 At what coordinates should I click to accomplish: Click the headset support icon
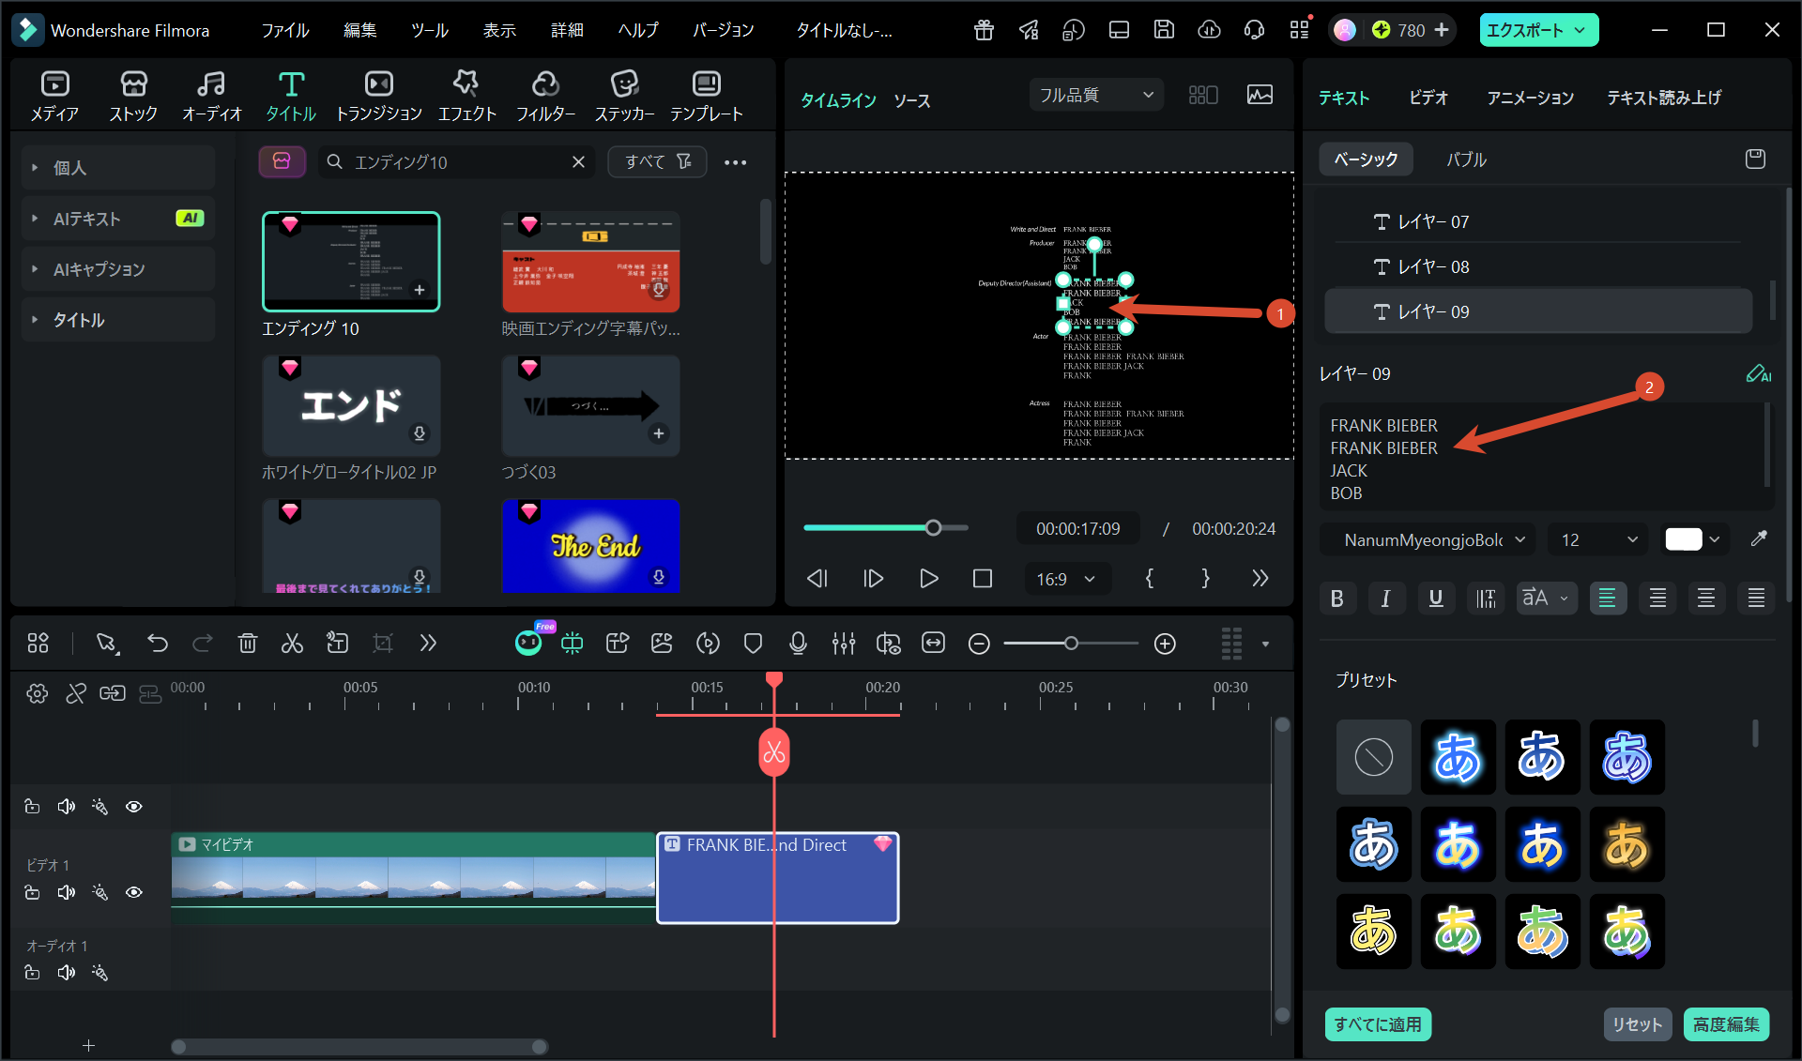(x=1254, y=30)
